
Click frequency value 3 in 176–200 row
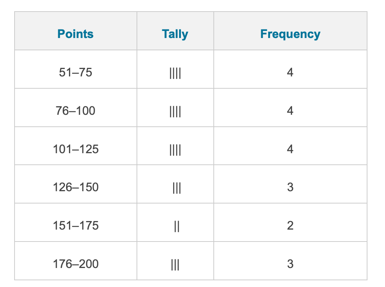pyautogui.click(x=290, y=264)
